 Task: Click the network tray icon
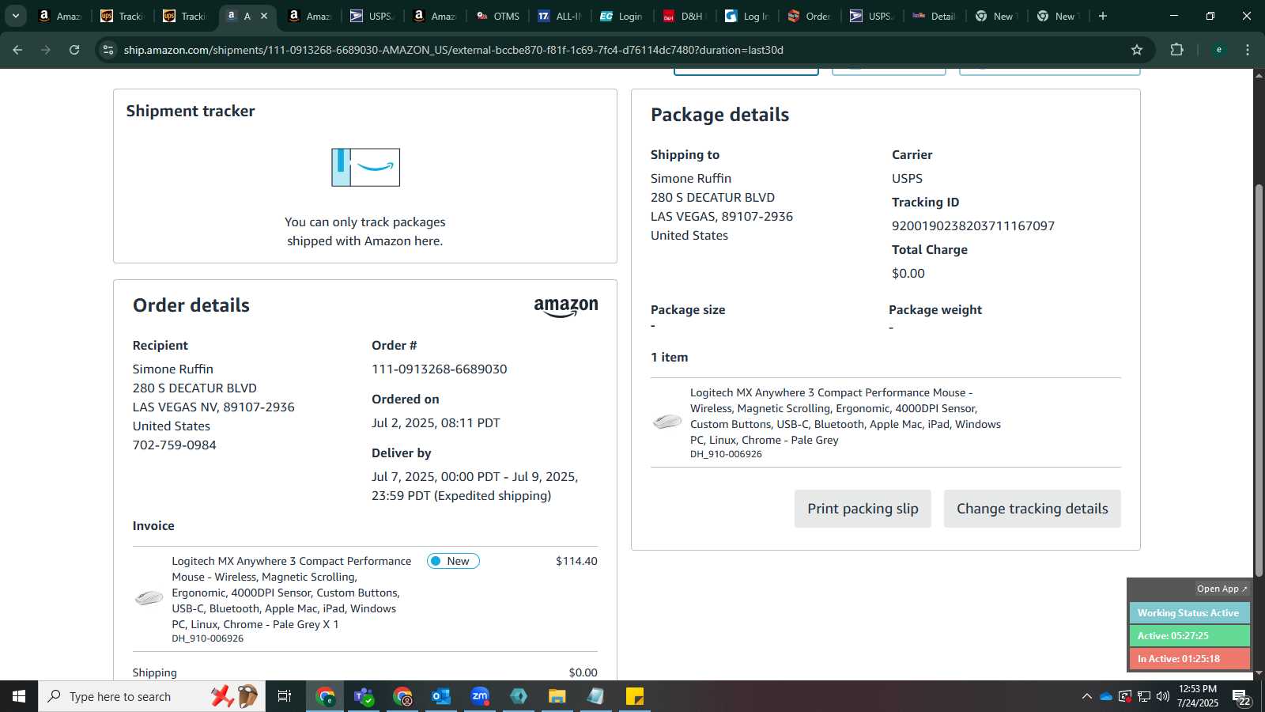tap(1144, 696)
